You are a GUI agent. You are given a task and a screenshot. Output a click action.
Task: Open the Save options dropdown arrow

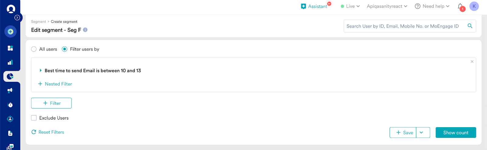[x=422, y=133]
